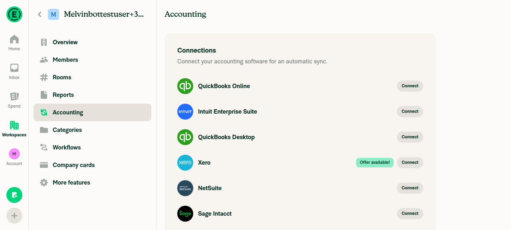Connect Intuit Enterprise Suite

(x=410, y=112)
